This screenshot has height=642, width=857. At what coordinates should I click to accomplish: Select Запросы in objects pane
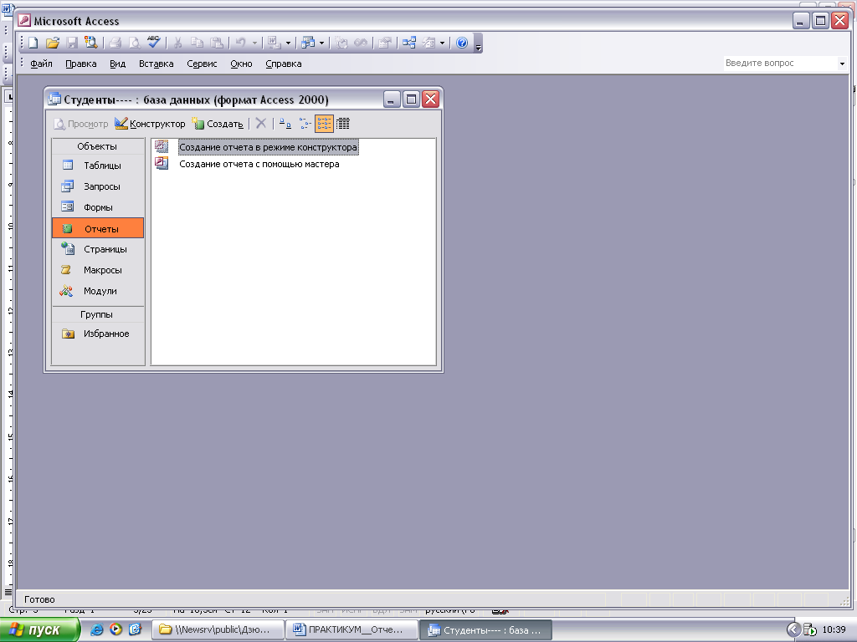(x=98, y=186)
